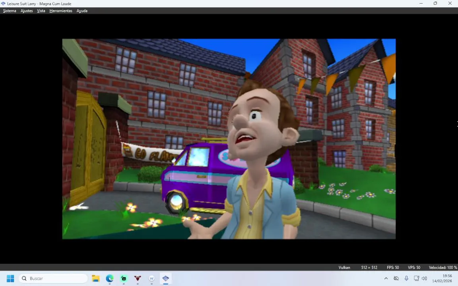Open the Herramientas menu

(x=61, y=11)
